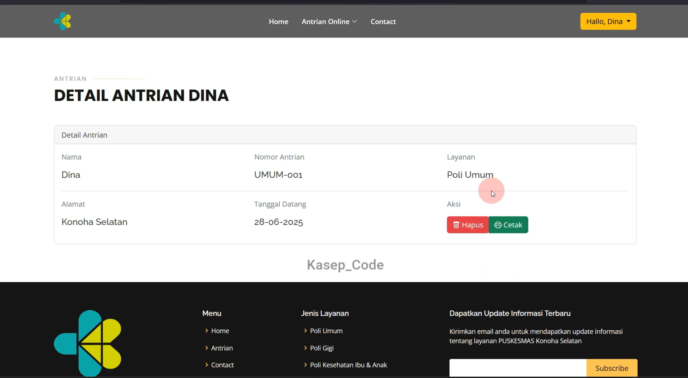The image size is (688, 378).
Task: Click the Layanan value Poli Umum in the card
Action: click(470, 175)
